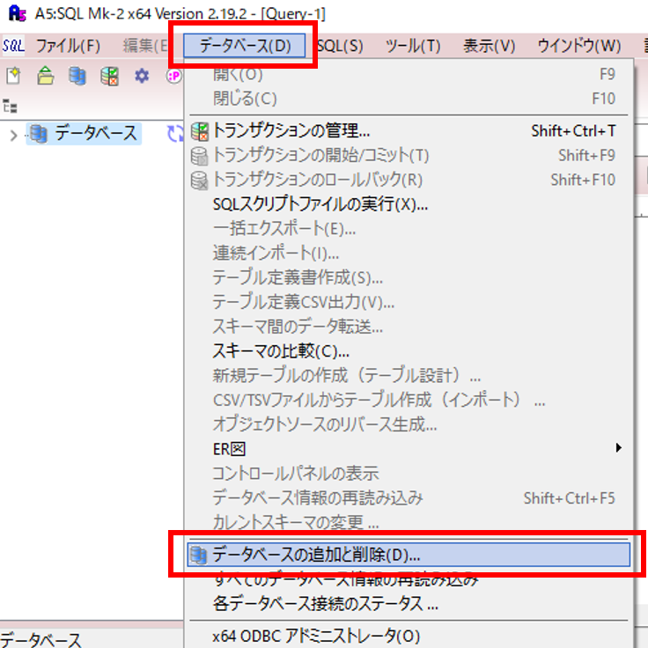This screenshot has height=648, width=648.
Task: Choose ER図 menu entry
Action: 410,448
